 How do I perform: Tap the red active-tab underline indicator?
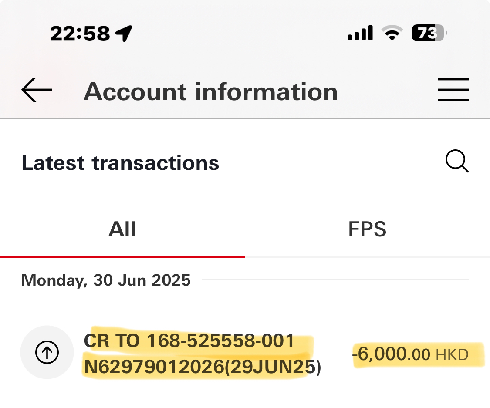(x=122, y=257)
